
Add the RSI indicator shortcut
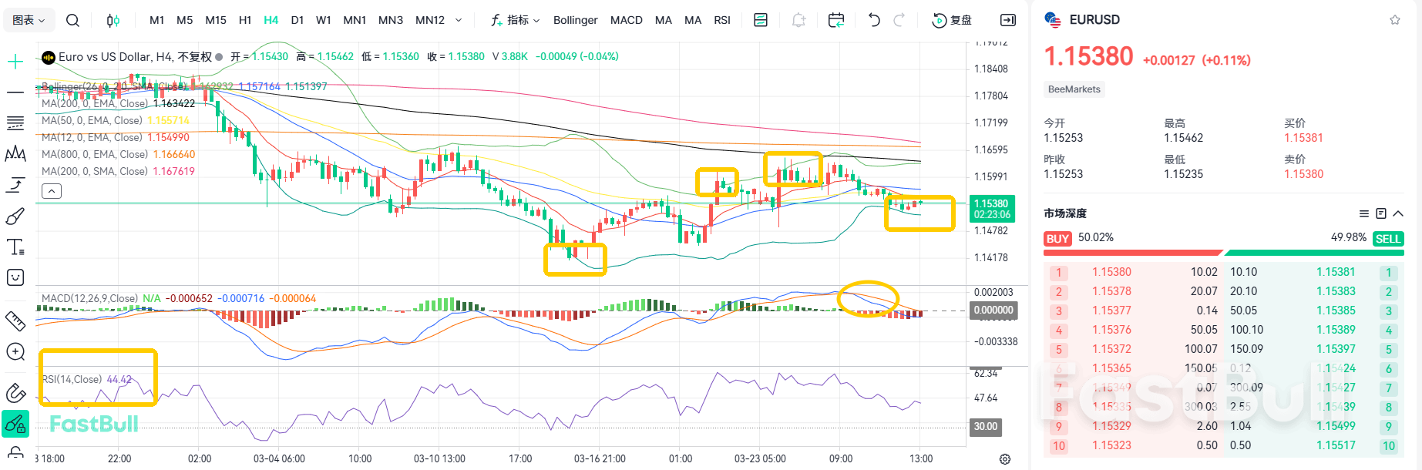point(722,20)
